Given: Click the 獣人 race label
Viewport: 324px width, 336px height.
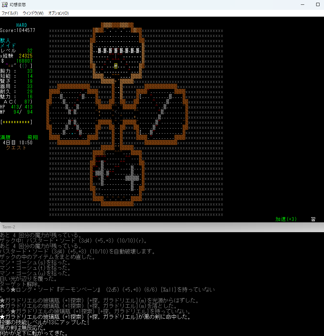Looking at the screenshot, I should [x=5, y=40].
